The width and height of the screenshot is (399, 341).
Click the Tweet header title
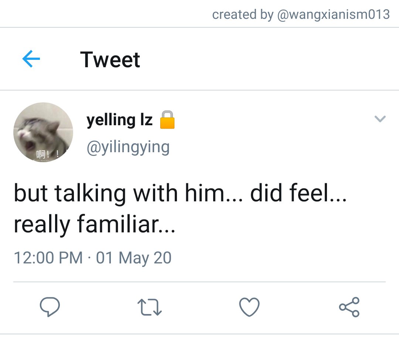110,59
